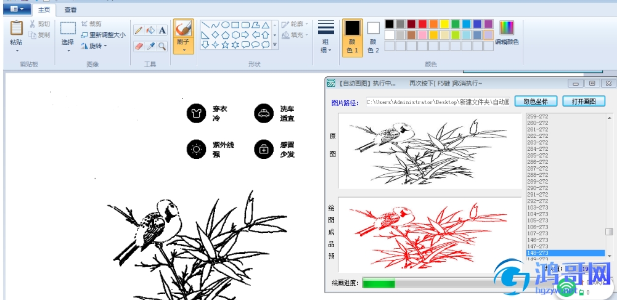Click the green WiFi tray icon

(x=566, y=288)
